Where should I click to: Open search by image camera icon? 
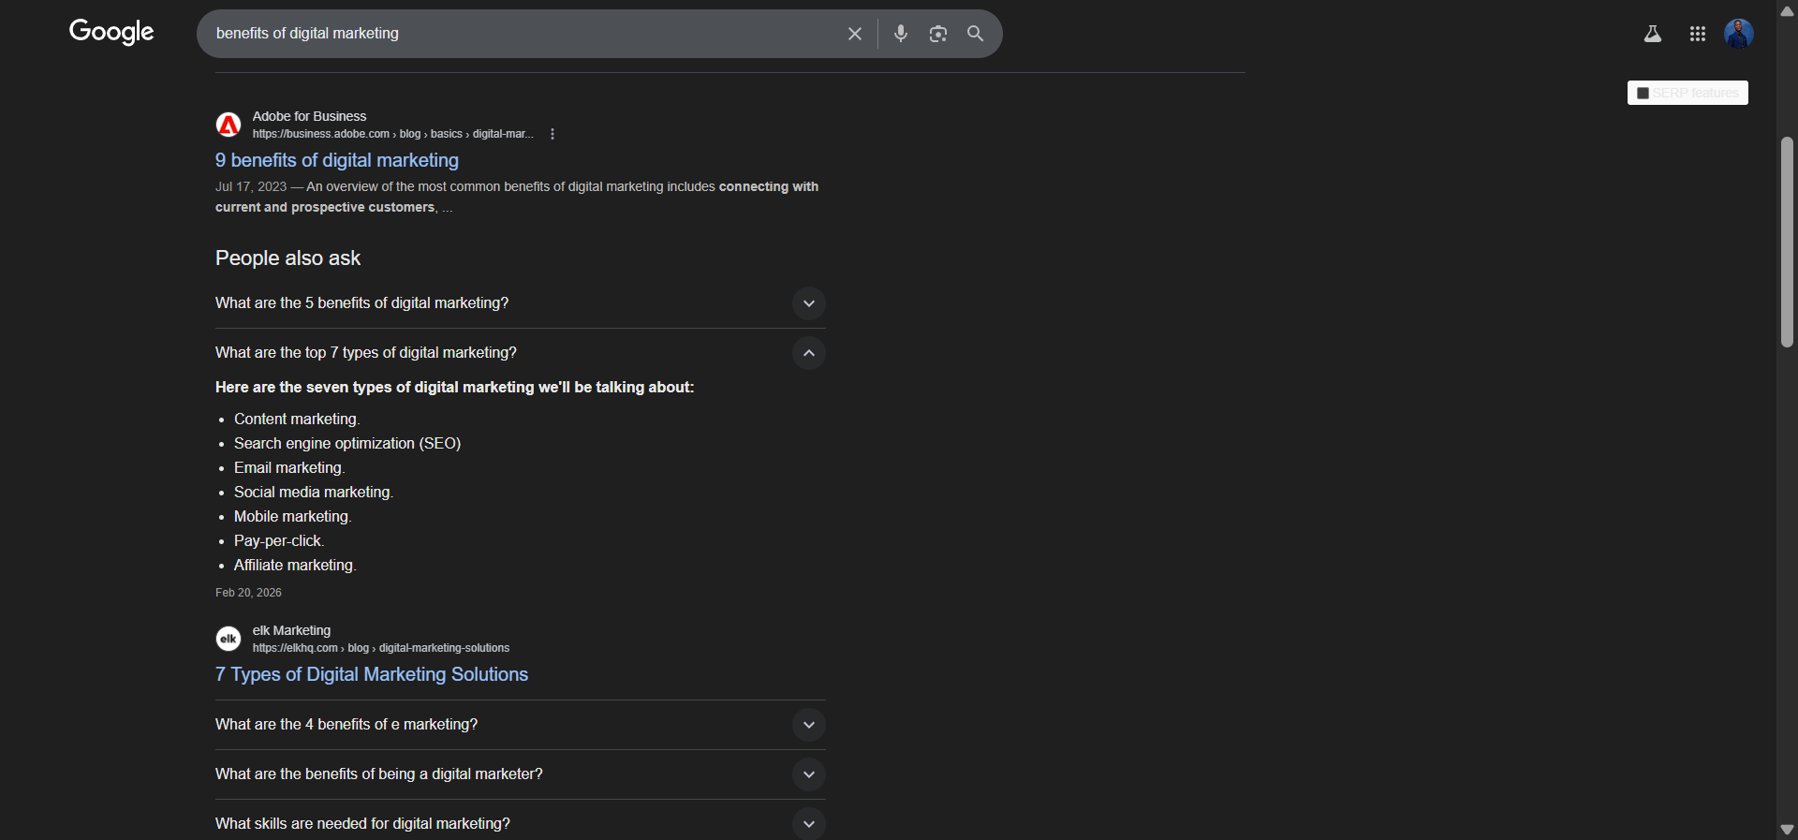pos(938,34)
